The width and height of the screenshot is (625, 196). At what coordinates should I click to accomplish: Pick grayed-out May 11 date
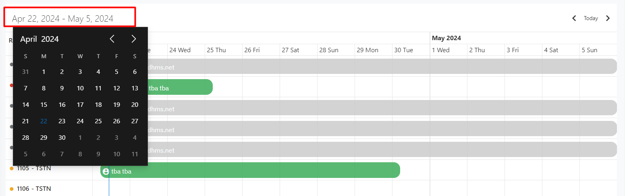[135, 154]
